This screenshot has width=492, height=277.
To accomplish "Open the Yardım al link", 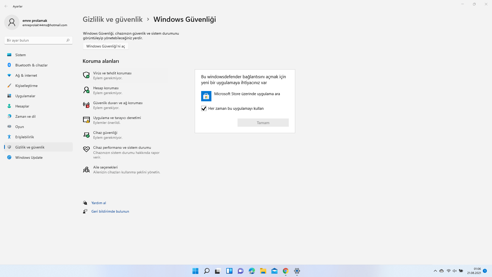I will click(x=99, y=203).
